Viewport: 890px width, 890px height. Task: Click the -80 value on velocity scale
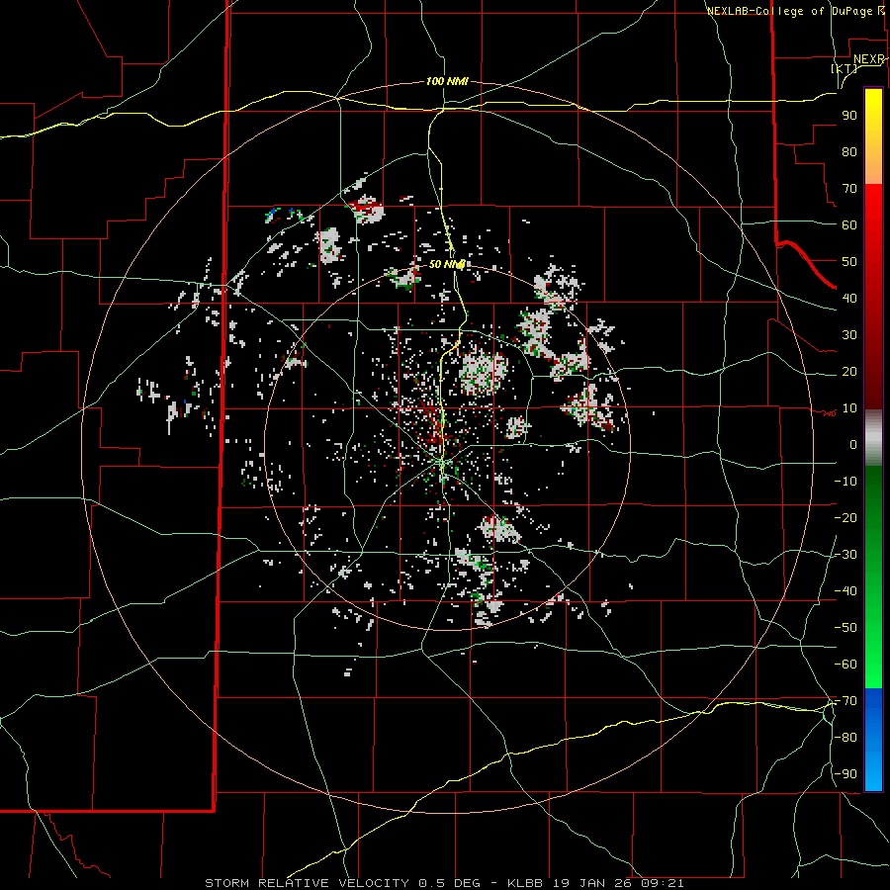click(x=845, y=738)
